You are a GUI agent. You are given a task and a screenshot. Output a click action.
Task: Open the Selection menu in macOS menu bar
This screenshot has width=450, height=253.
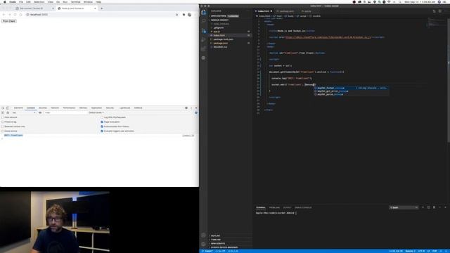point(39,2)
